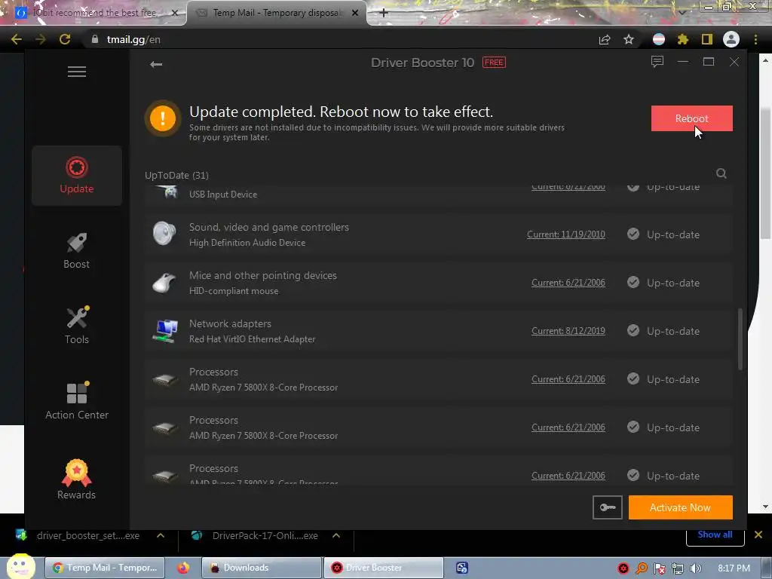Viewport: 772px width, 579px height.
Task: Click the tmail.gg/en address bar
Action: [x=340, y=39]
